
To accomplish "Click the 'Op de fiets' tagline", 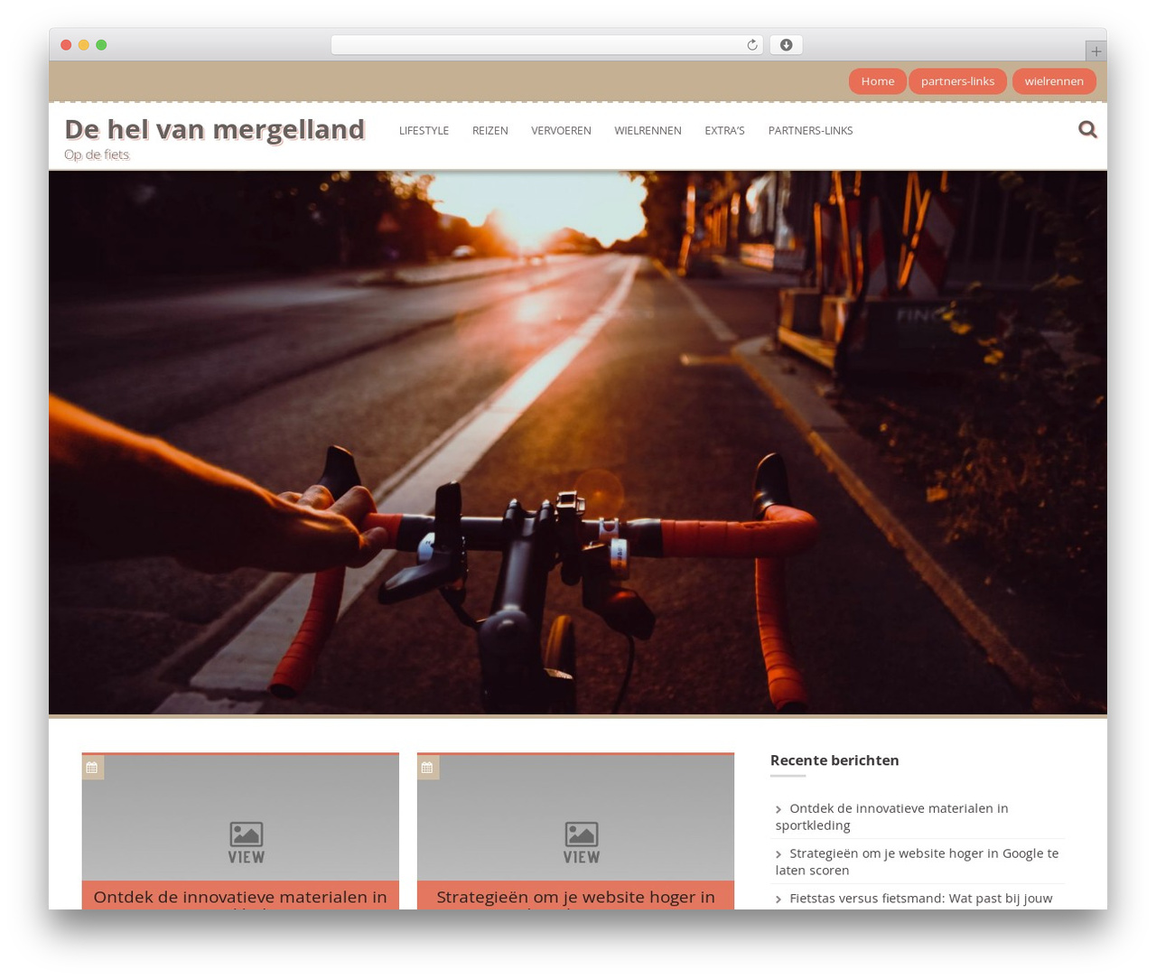I will click(x=97, y=154).
